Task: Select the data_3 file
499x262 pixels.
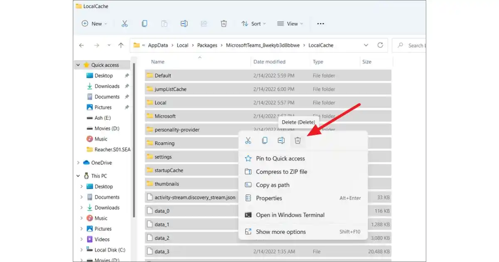Action: click(268, 252)
